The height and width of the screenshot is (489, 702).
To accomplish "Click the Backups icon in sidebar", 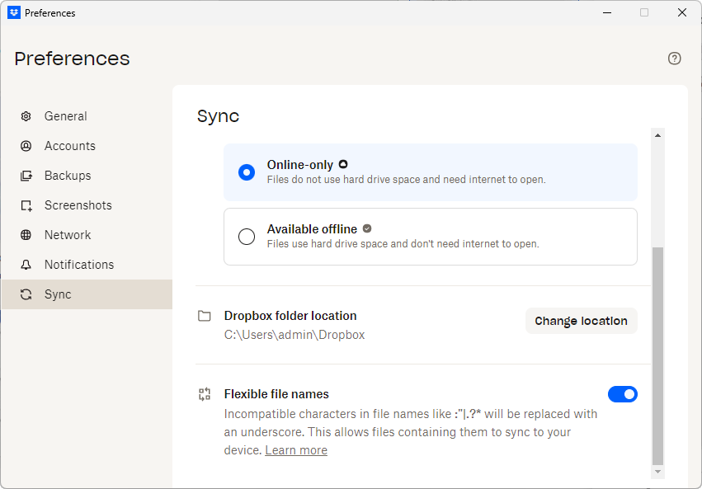I will pyautogui.click(x=26, y=176).
